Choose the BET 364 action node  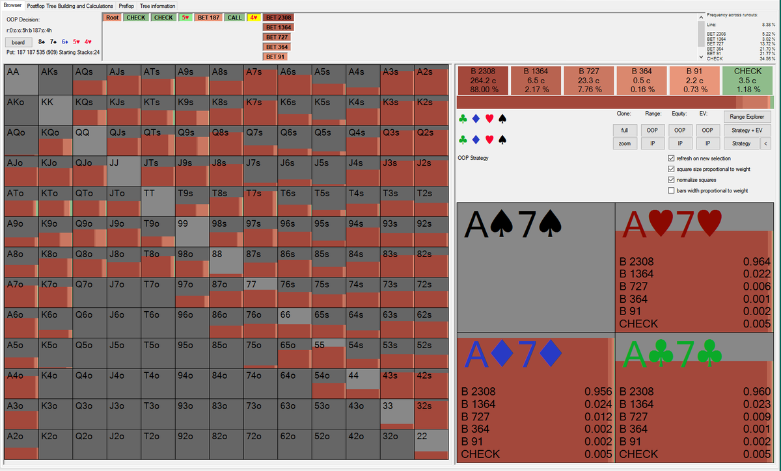(x=277, y=47)
